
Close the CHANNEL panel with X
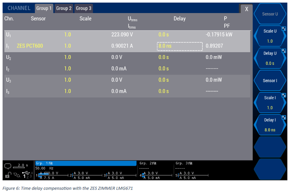click(246, 9)
